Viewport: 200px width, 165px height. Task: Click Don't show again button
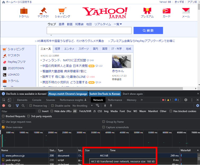(133, 94)
